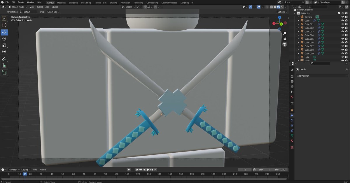Hide the Camera object in viewport
The height and width of the screenshot is (183, 350).
(342, 17)
